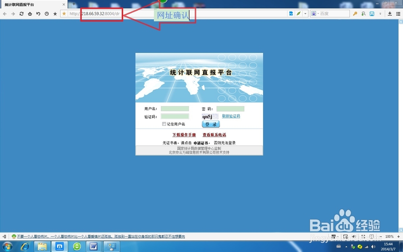Open Windows Explorer from taskbar
403x252 pixels.
click(42, 247)
